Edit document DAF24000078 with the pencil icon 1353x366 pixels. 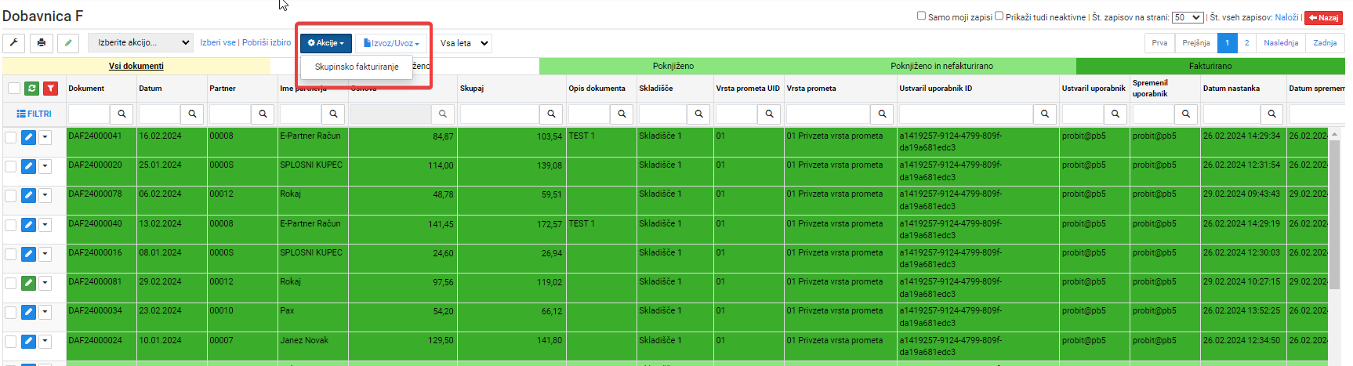(x=28, y=195)
